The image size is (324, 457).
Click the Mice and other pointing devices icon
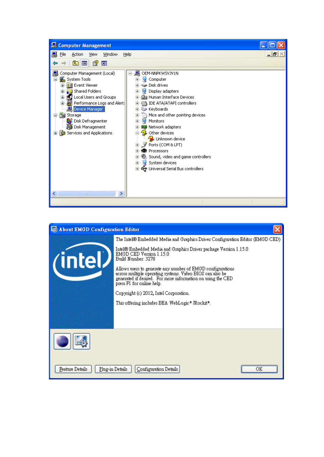pyautogui.click(x=144, y=115)
